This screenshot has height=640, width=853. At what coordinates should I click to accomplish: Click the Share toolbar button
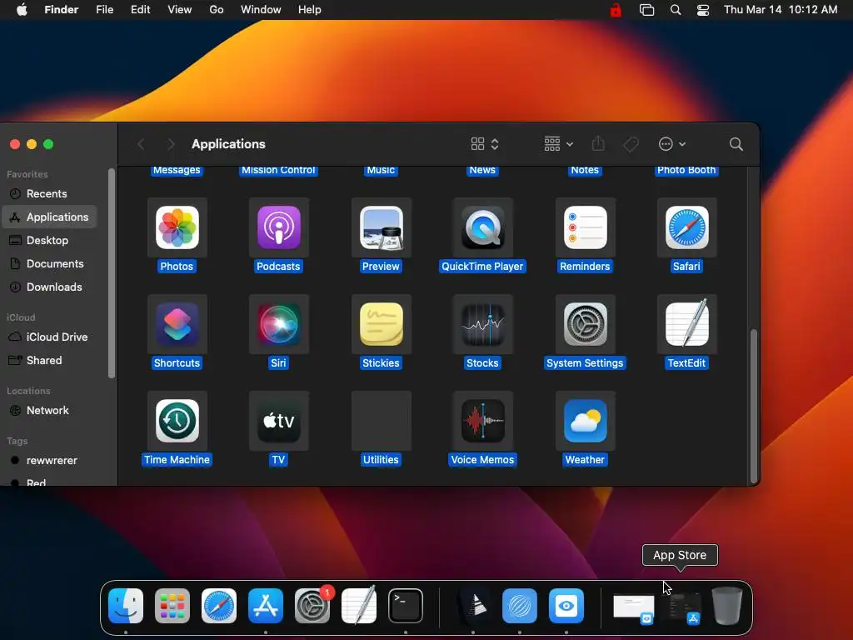[598, 143]
